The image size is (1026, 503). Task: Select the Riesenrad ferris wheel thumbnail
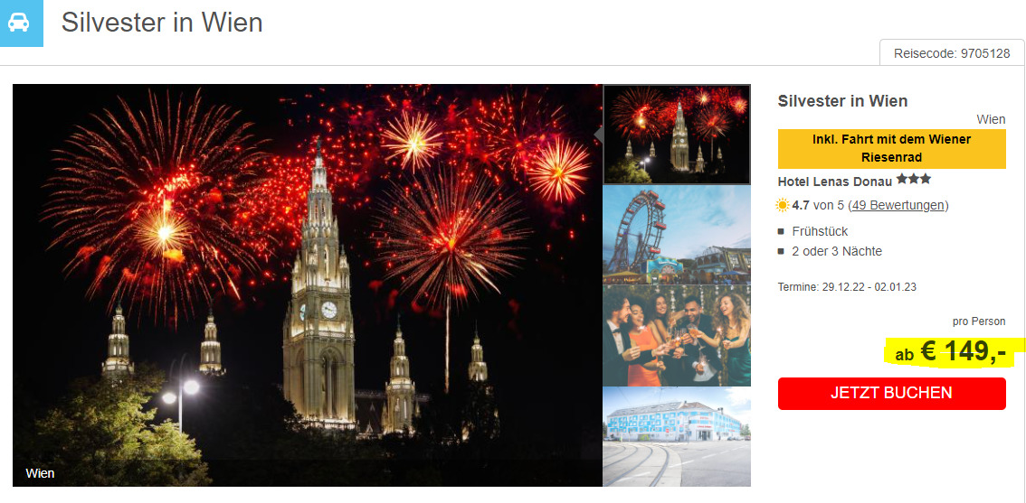[x=677, y=235]
